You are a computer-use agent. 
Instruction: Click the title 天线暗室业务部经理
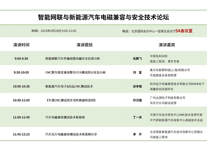(163, 75)
